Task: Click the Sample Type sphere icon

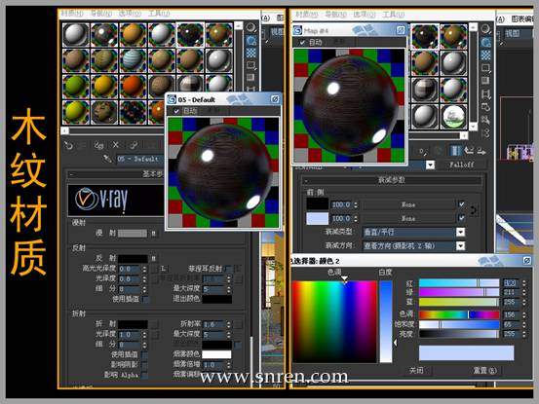Action: pos(251,27)
